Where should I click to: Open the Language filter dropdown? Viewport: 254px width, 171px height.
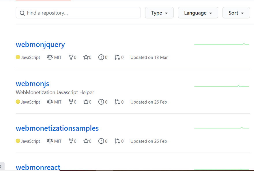pyautogui.click(x=198, y=13)
